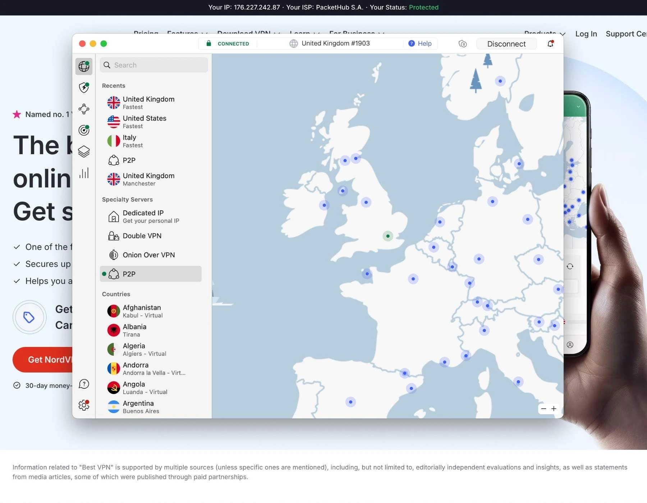The width and height of the screenshot is (647, 503).
Task: Click the Double VPN label
Action: pos(142,236)
